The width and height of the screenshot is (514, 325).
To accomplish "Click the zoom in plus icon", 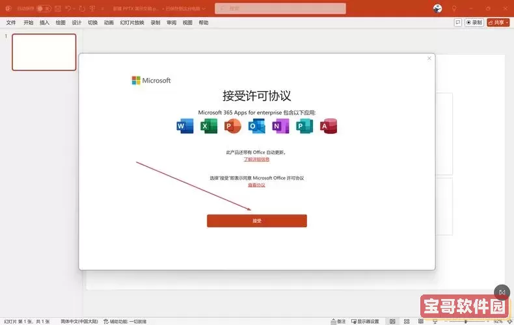I will pos(488,321).
